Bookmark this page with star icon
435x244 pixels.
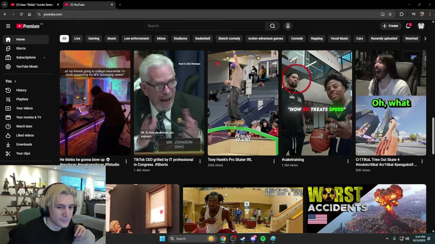click(390, 14)
